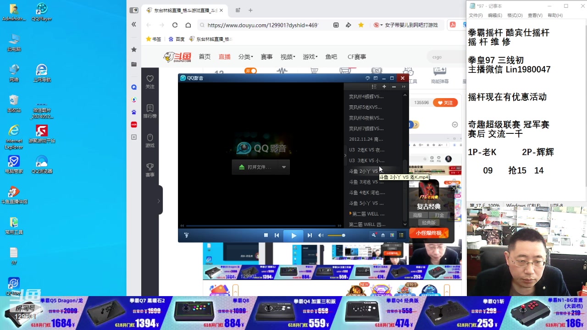Expand the 视频 dropdown on Douyu

click(288, 57)
